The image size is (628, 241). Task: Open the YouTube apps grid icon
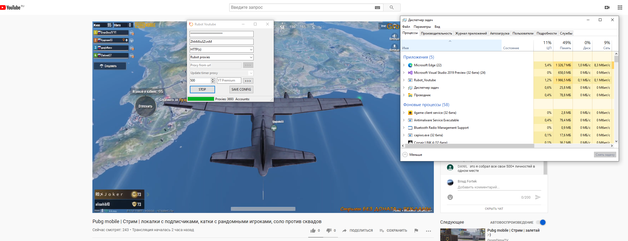click(x=620, y=7)
